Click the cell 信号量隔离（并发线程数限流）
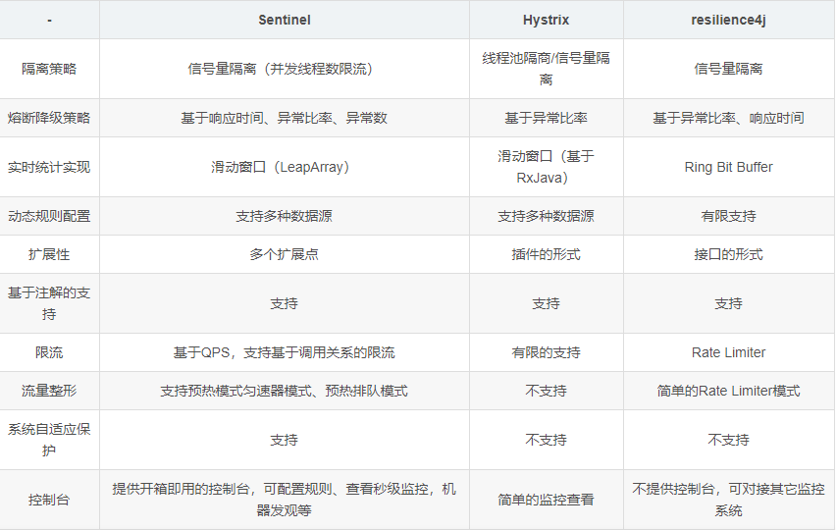Image resolution: width=836 pixels, height=530 pixels. click(x=285, y=69)
